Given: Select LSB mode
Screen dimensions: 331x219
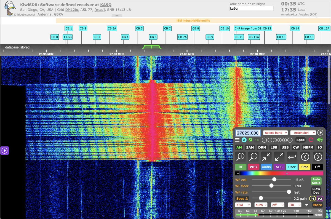Looking at the screenshot, I should [x=274, y=148].
